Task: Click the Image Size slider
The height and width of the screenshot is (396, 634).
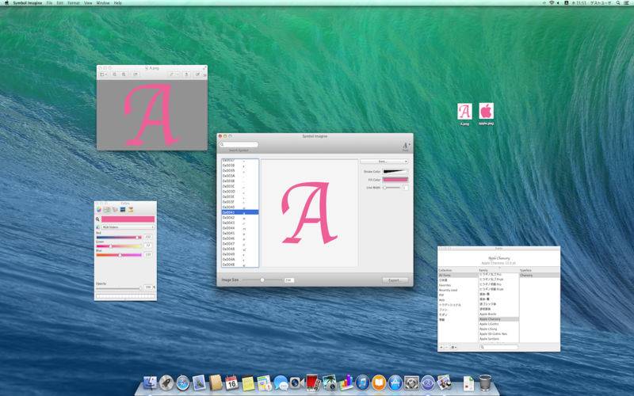Action: tap(262, 280)
